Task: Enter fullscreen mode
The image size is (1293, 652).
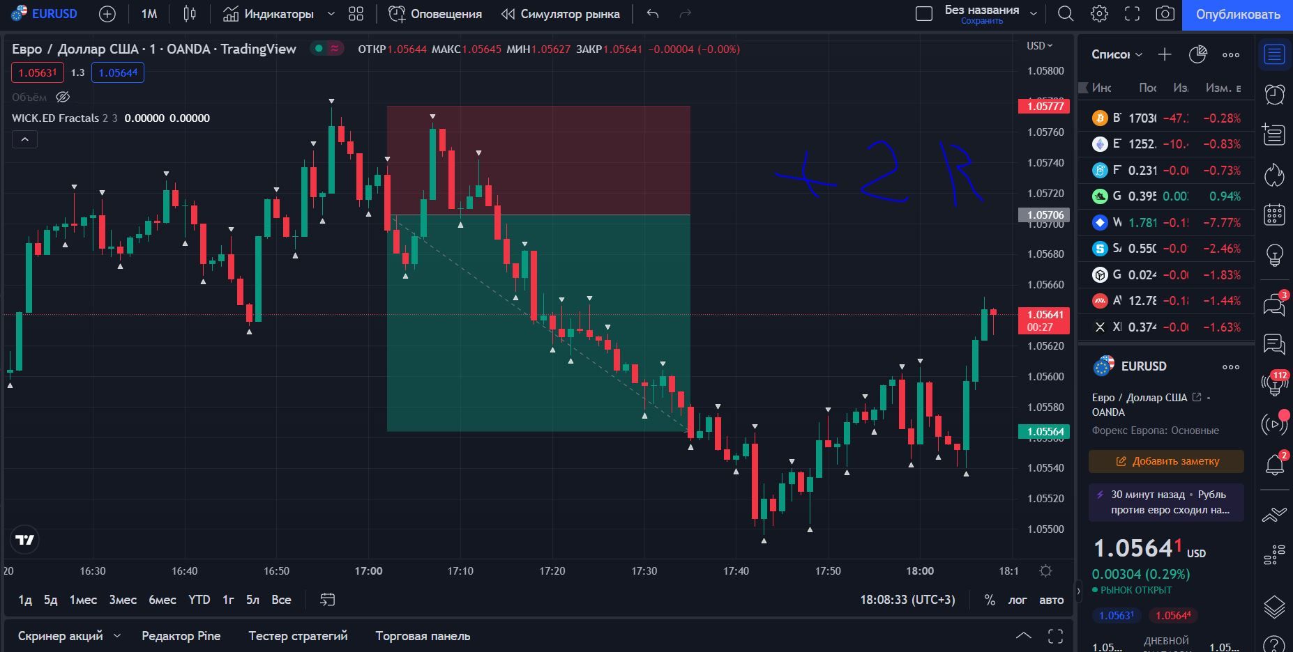Action: pyautogui.click(x=1132, y=14)
